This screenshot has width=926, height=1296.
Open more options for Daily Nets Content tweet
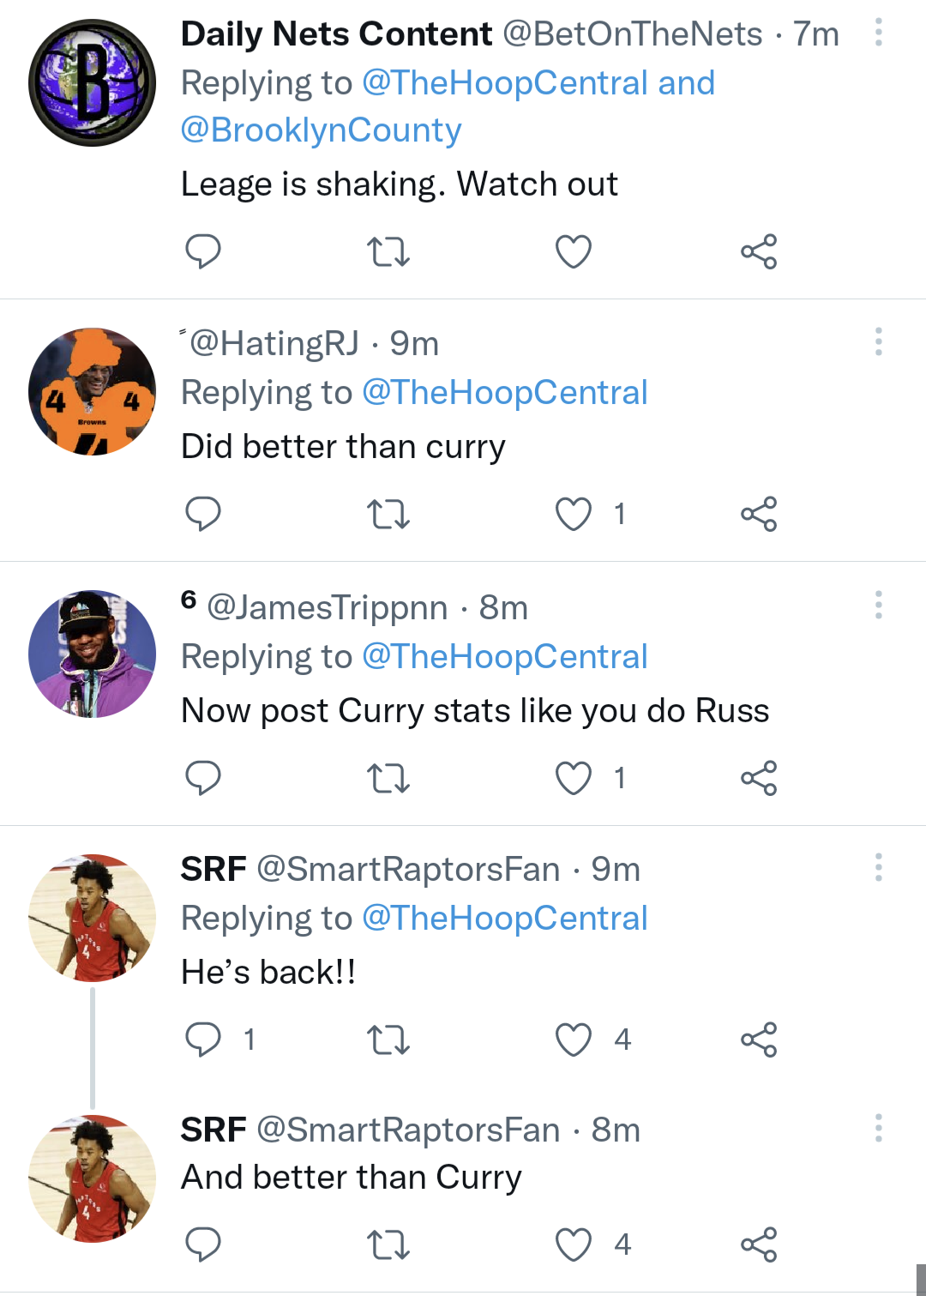[x=878, y=33]
